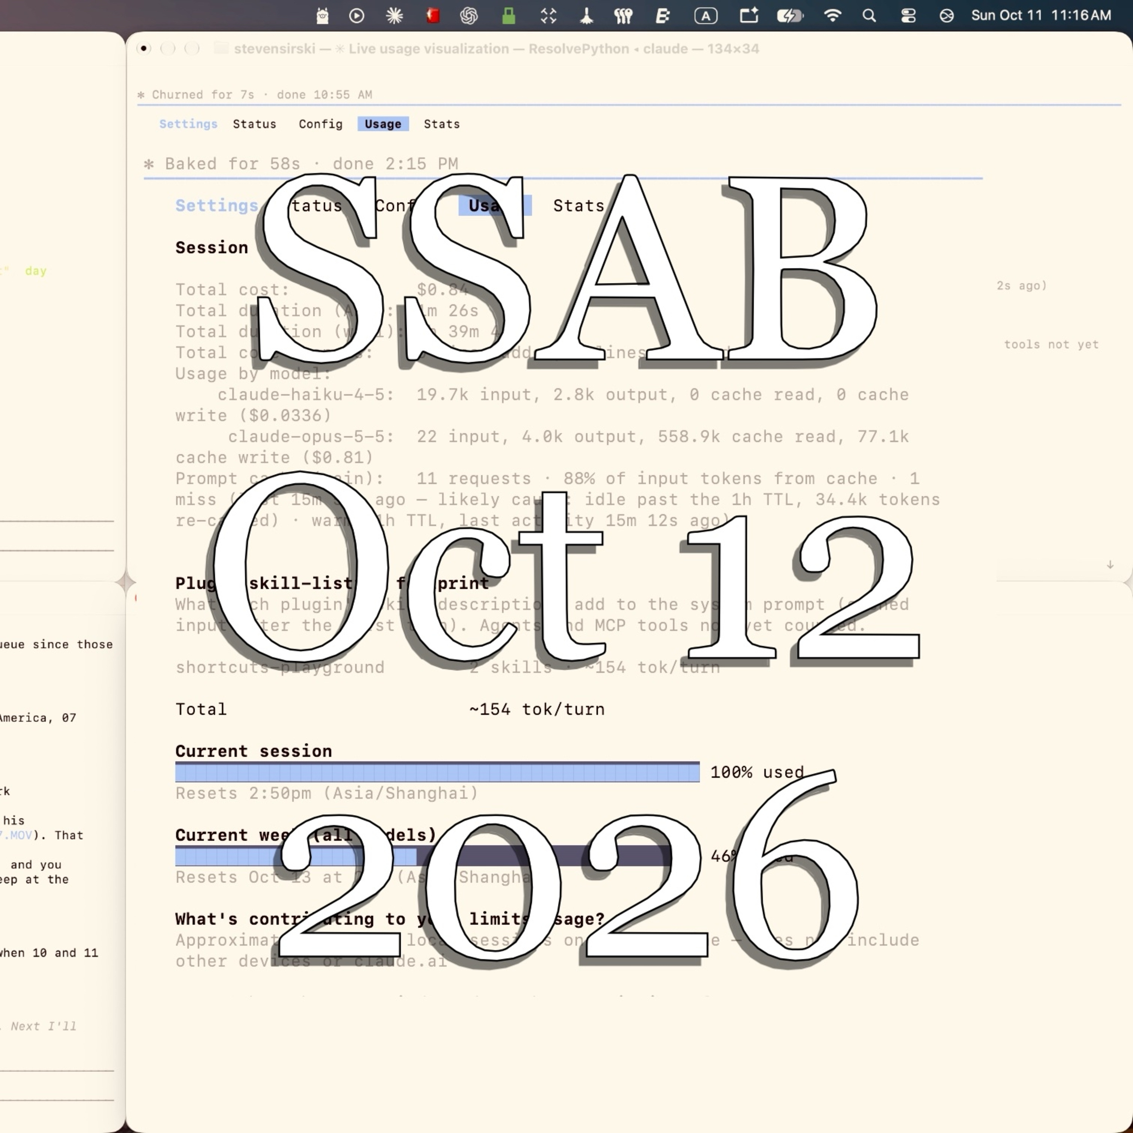The width and height of the screenshot is (1133, 1133).
Task: Click the four inward arrows menu bar icon
Action: [548, 16]
